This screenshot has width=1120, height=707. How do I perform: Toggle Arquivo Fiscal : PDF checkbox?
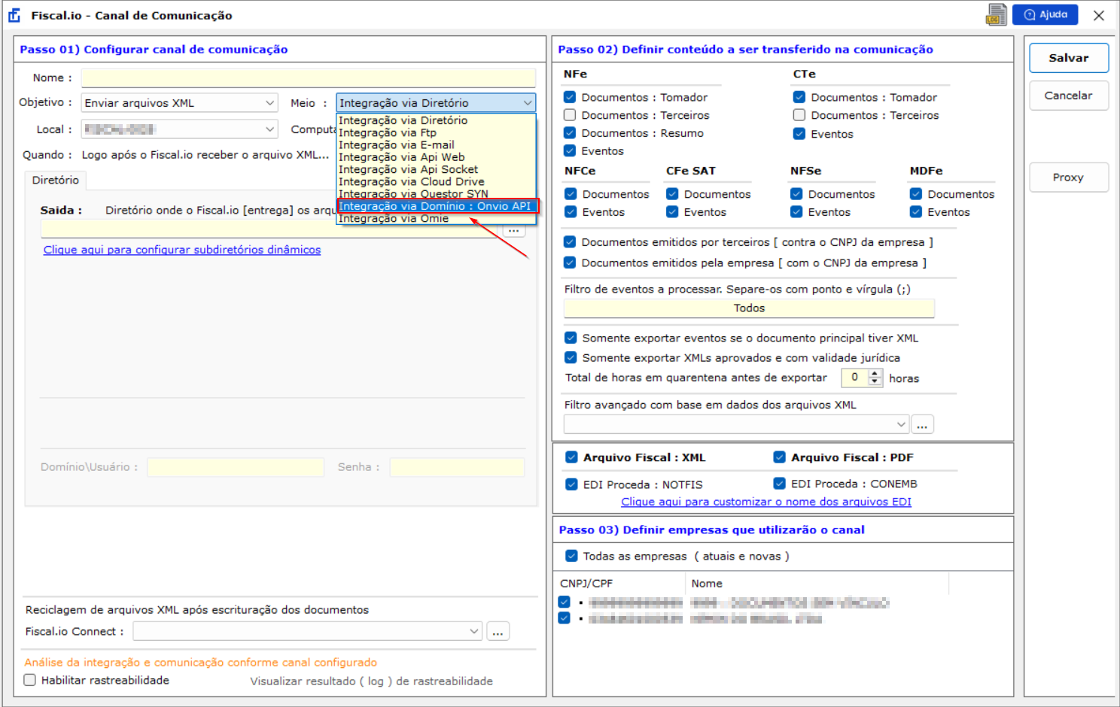(780, 457)
